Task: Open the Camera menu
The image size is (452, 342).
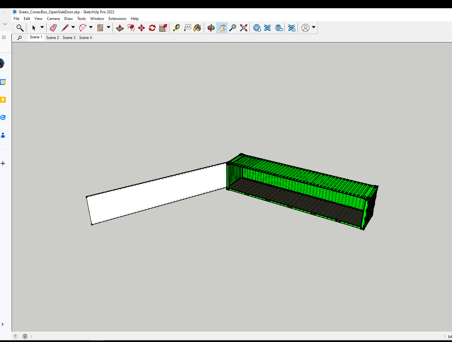Action: point(53,19)
